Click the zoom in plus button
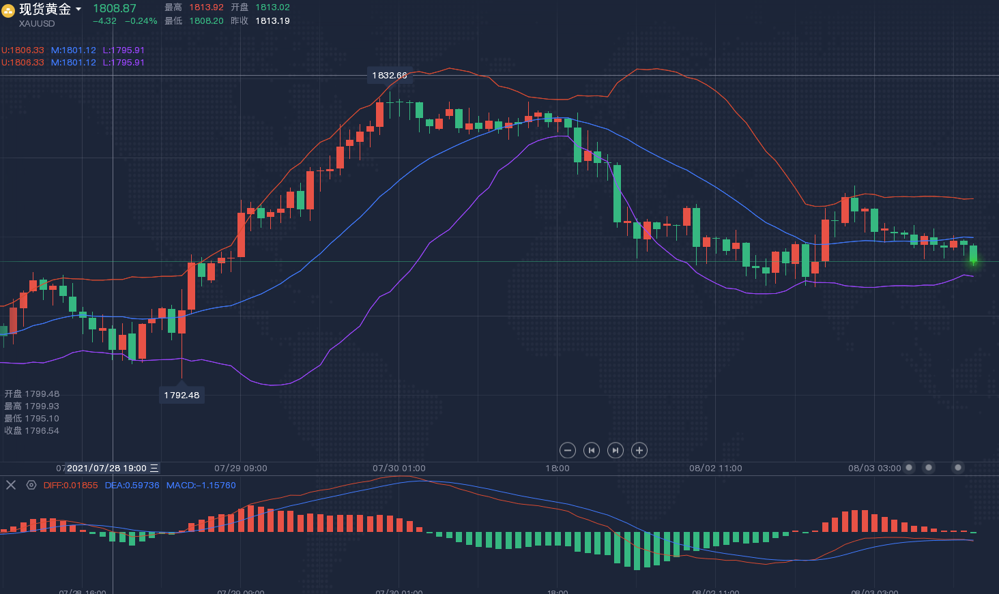 639,450
